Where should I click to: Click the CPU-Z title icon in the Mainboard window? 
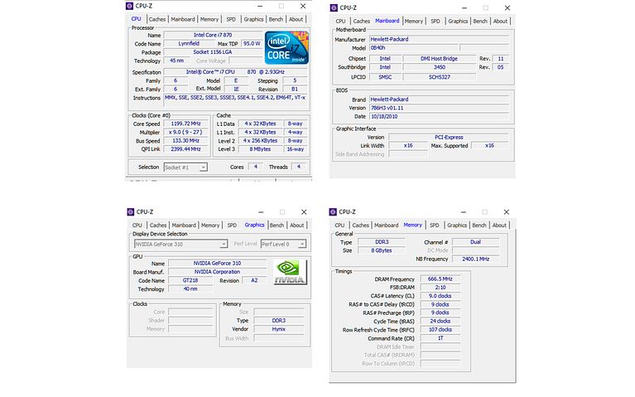(x=333, y=8)
